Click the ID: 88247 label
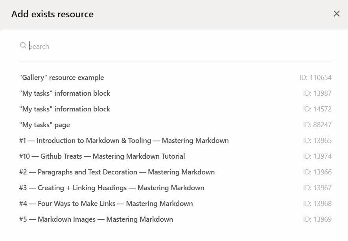 click(317, 125)
